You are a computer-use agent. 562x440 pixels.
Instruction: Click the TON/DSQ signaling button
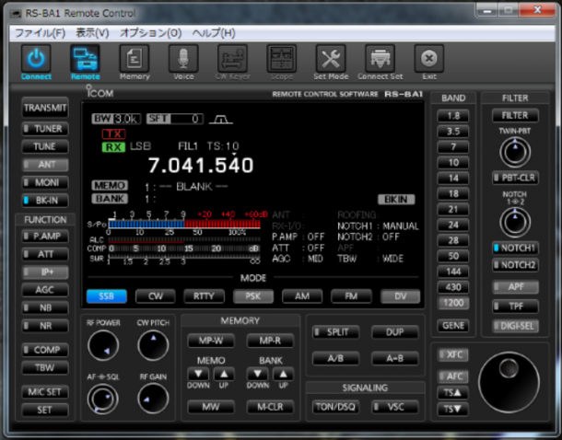(x=336, y=407)
